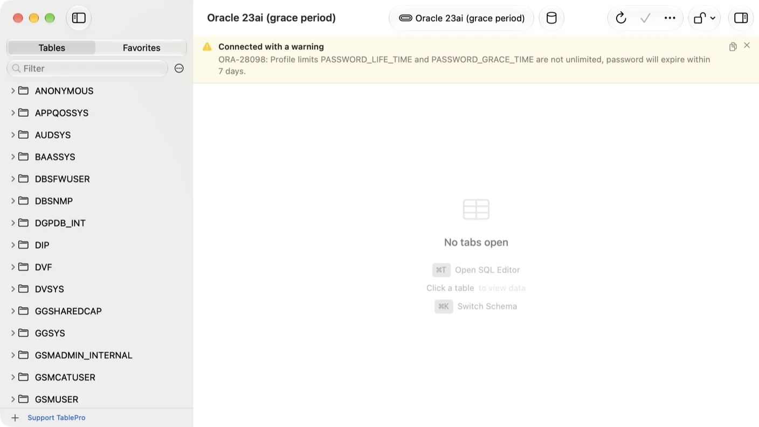Focus the Filter search field
The image size is (759, 427).
87,68
